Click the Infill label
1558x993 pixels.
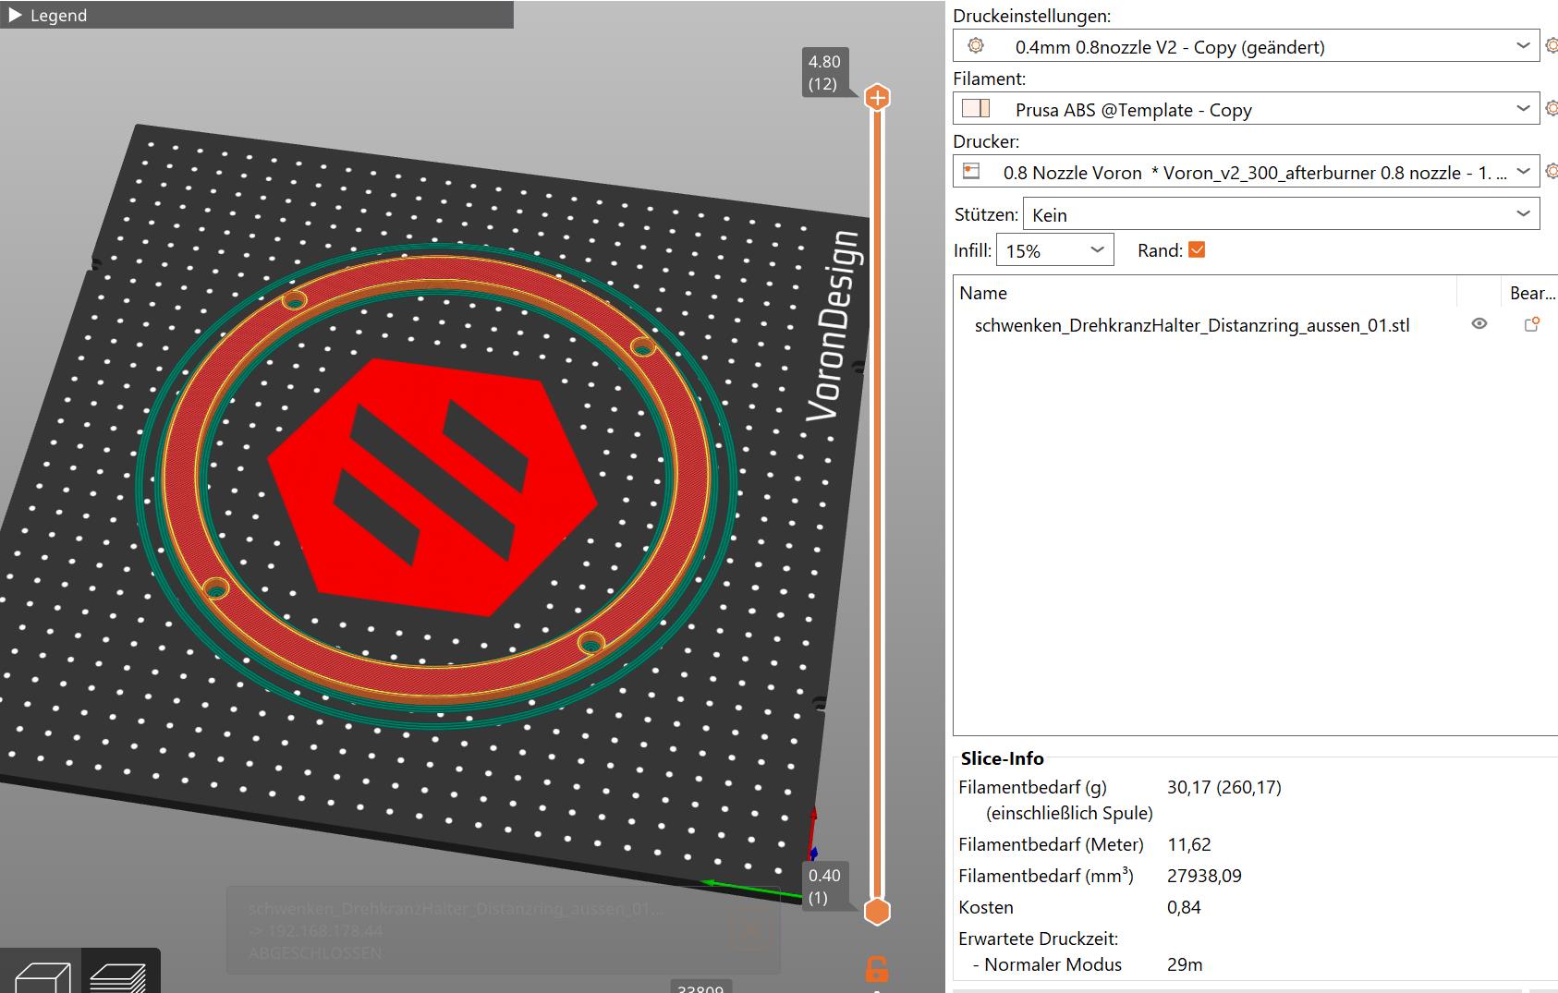pyautogui.click(x=972, y=250)
